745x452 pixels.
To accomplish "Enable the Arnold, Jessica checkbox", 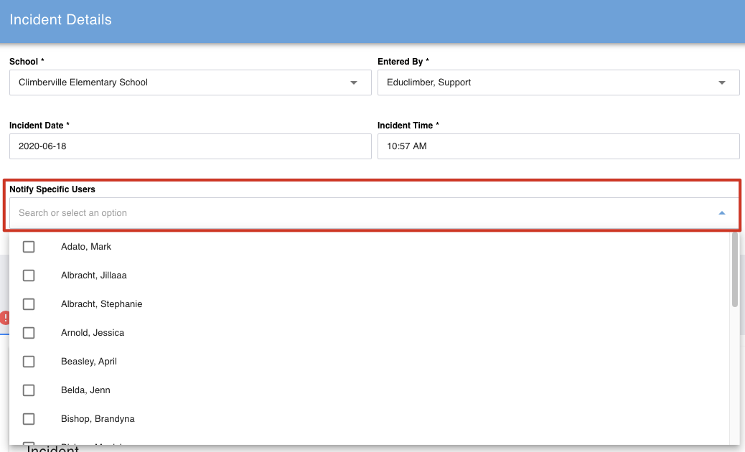I will 29,333.
